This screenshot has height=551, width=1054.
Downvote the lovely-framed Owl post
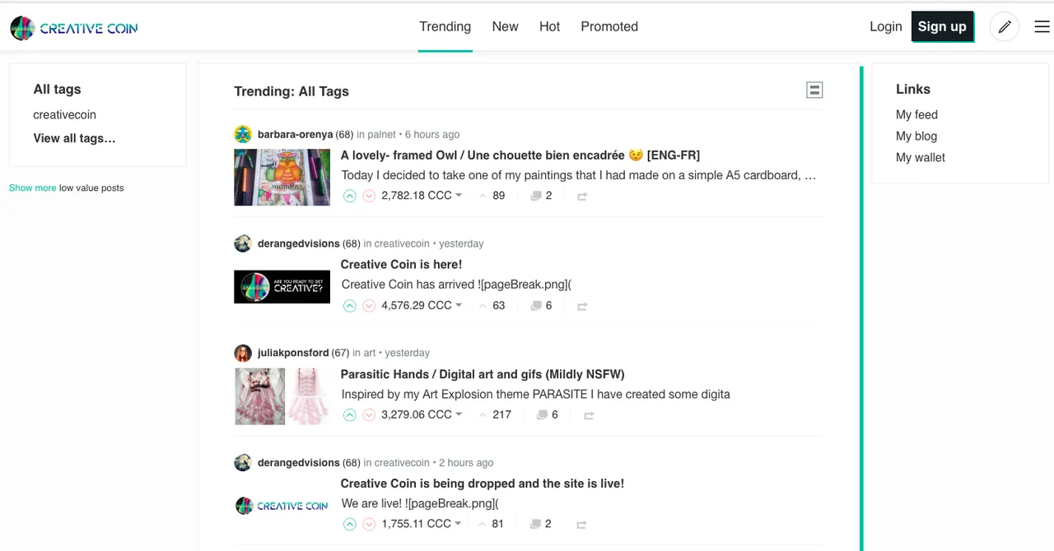[x=369, y=196]
